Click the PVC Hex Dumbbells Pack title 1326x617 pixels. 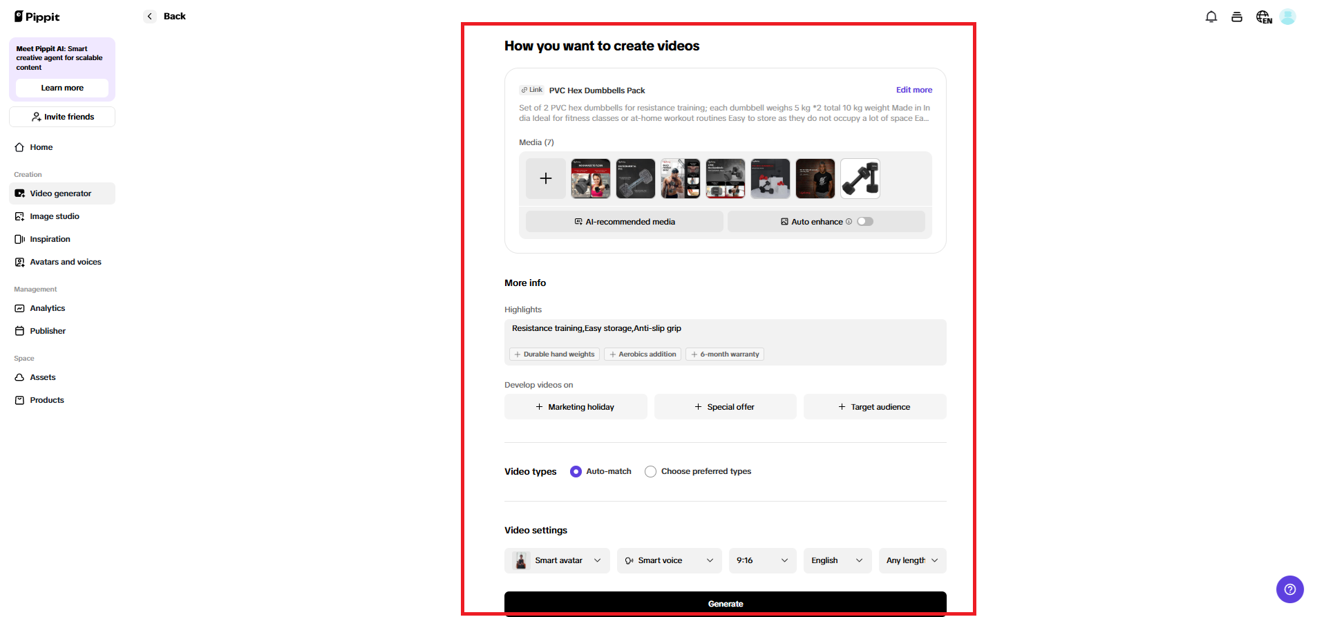(x=597, y=91)
